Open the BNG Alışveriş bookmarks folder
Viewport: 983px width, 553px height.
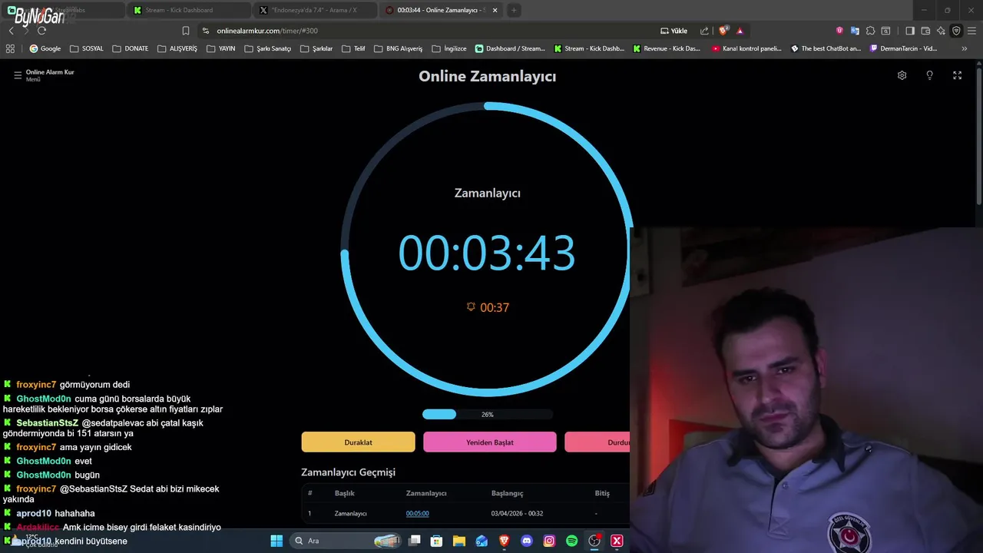point(399,48)
